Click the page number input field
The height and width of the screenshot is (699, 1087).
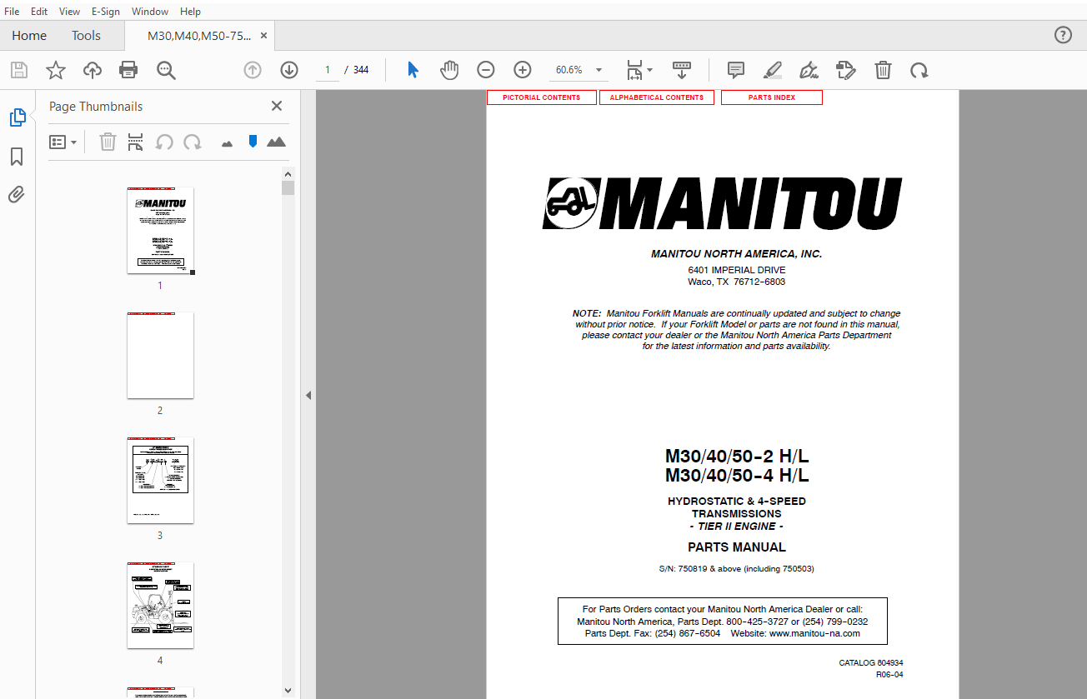(328, 70)
